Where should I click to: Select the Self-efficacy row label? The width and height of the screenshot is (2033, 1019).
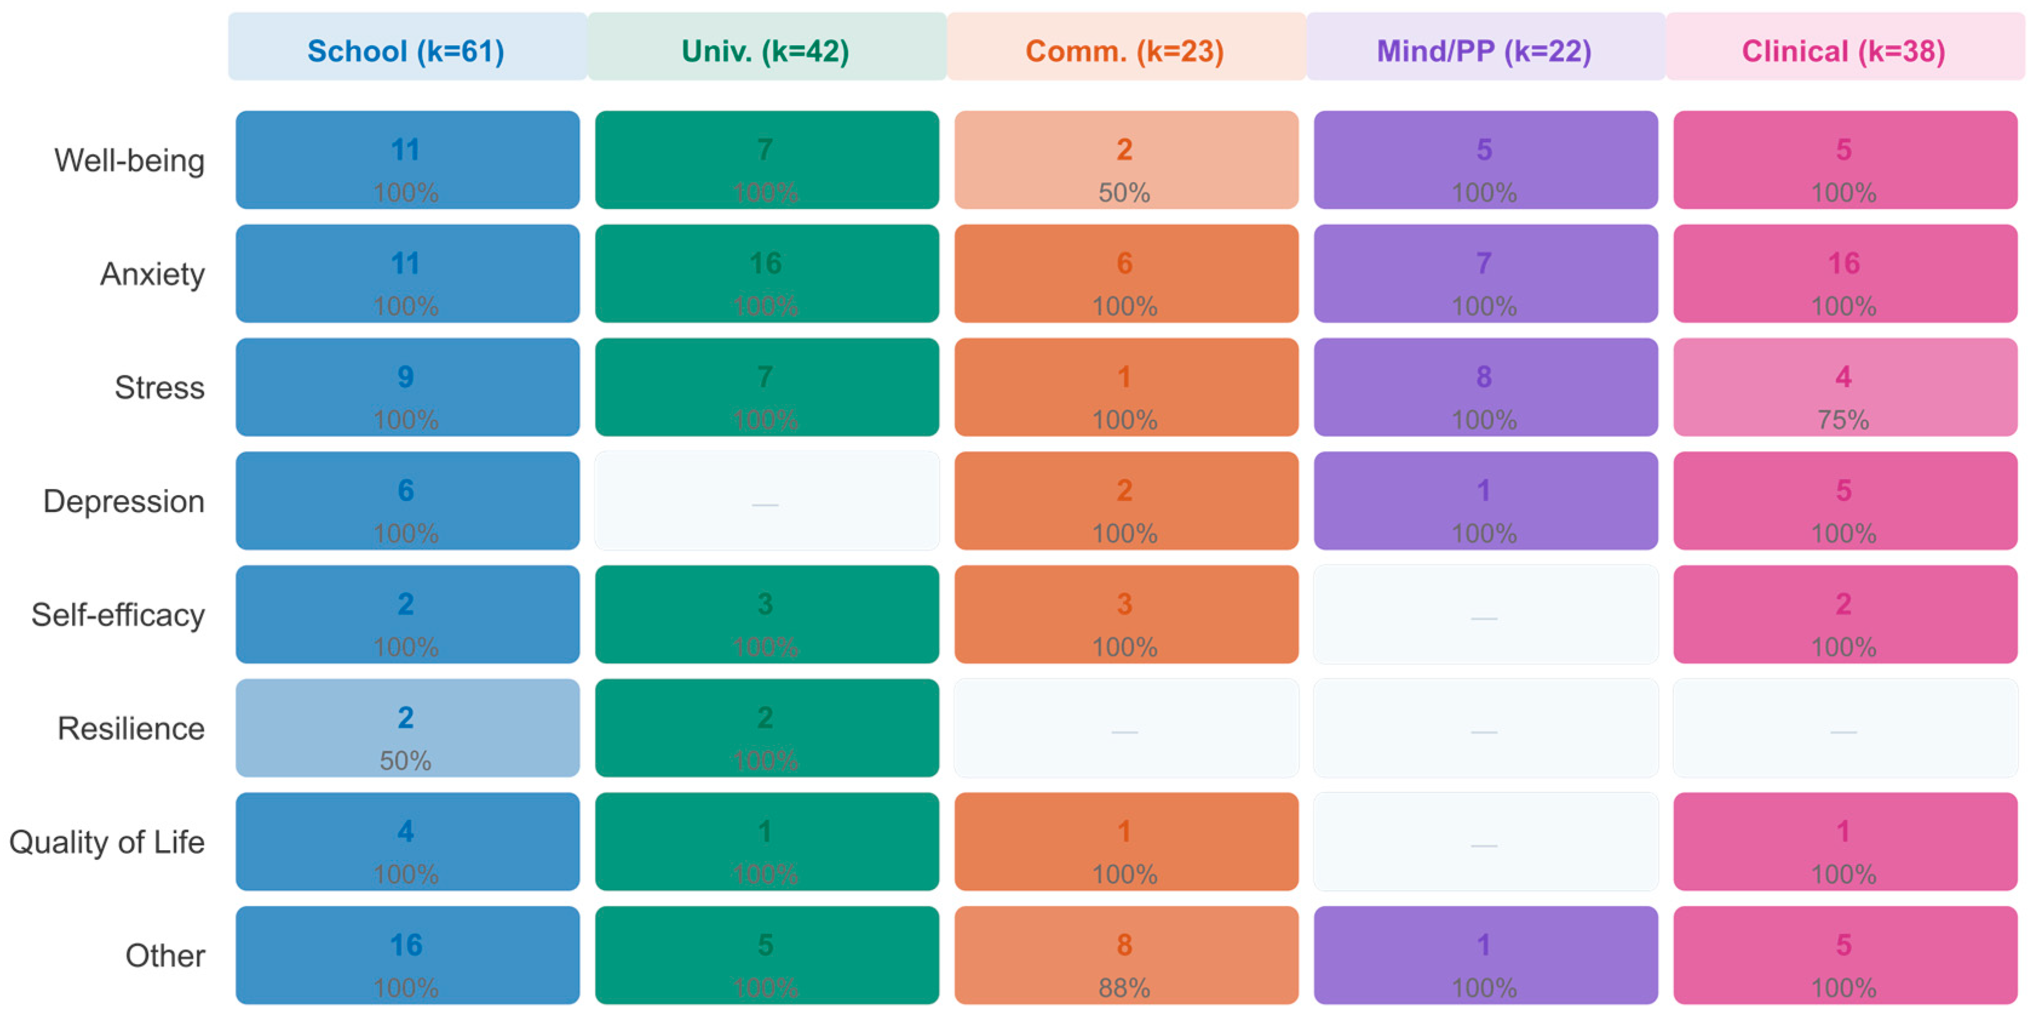pyautogui.click(x=119, y=615)
